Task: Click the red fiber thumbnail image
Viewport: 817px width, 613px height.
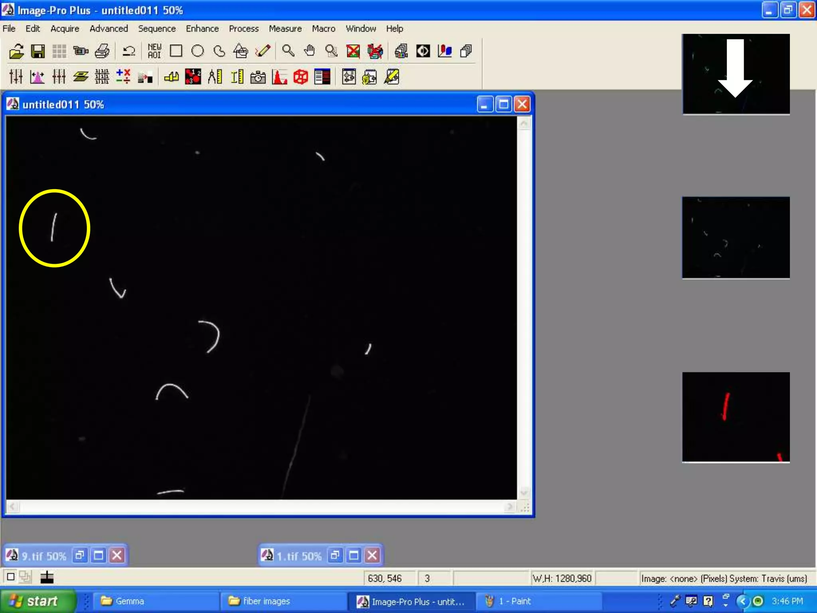Action: coord(736,417)
